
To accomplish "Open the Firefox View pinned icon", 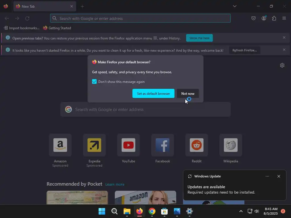I will 6,6.
